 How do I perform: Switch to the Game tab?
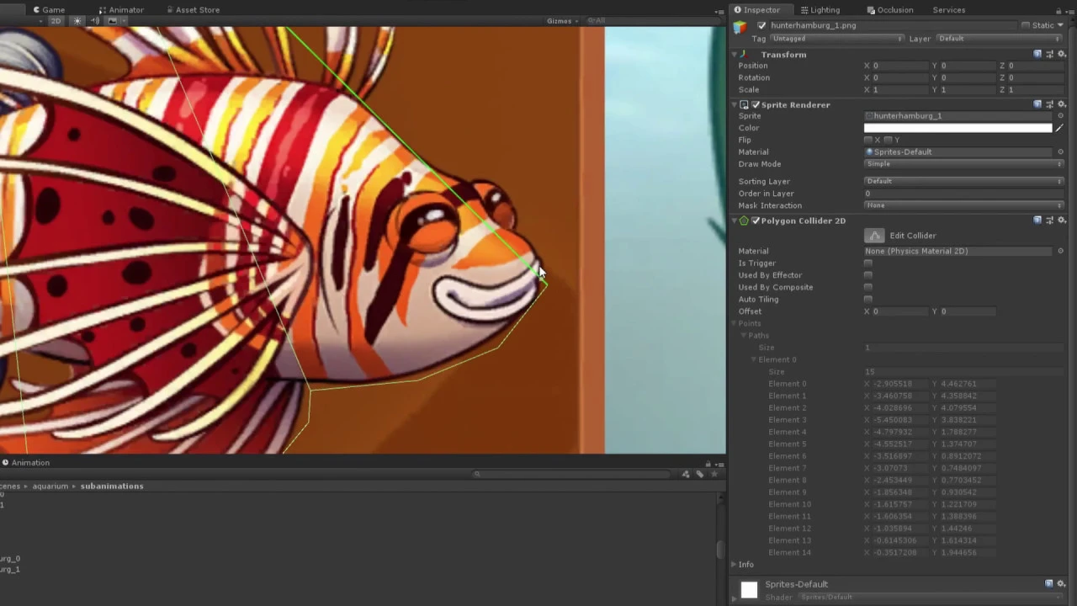pyautogui.click(x=49, y=10)
